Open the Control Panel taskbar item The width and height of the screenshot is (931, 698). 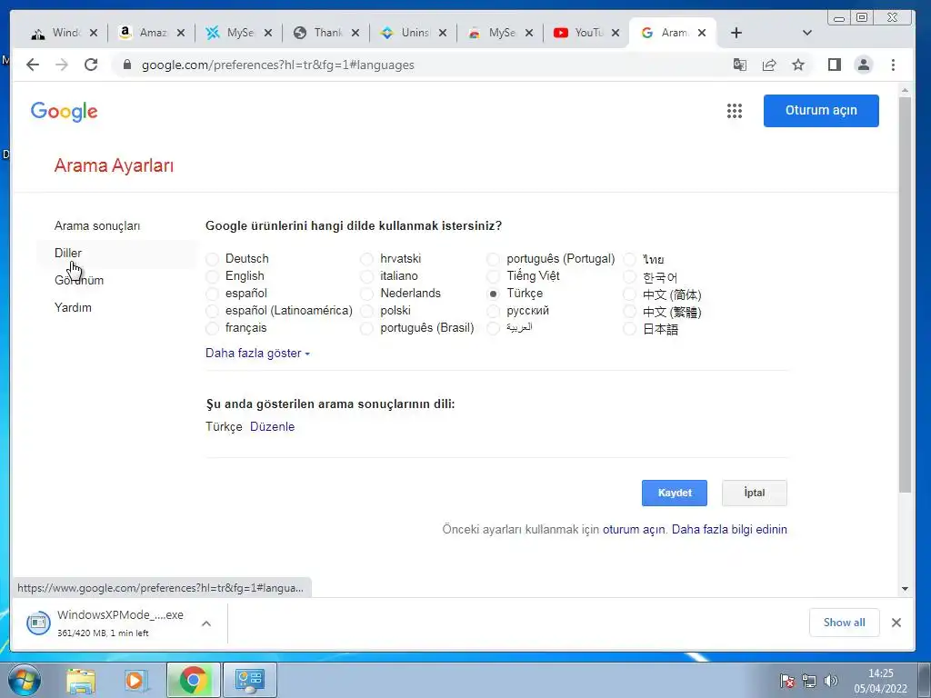(x=249, y=680)
